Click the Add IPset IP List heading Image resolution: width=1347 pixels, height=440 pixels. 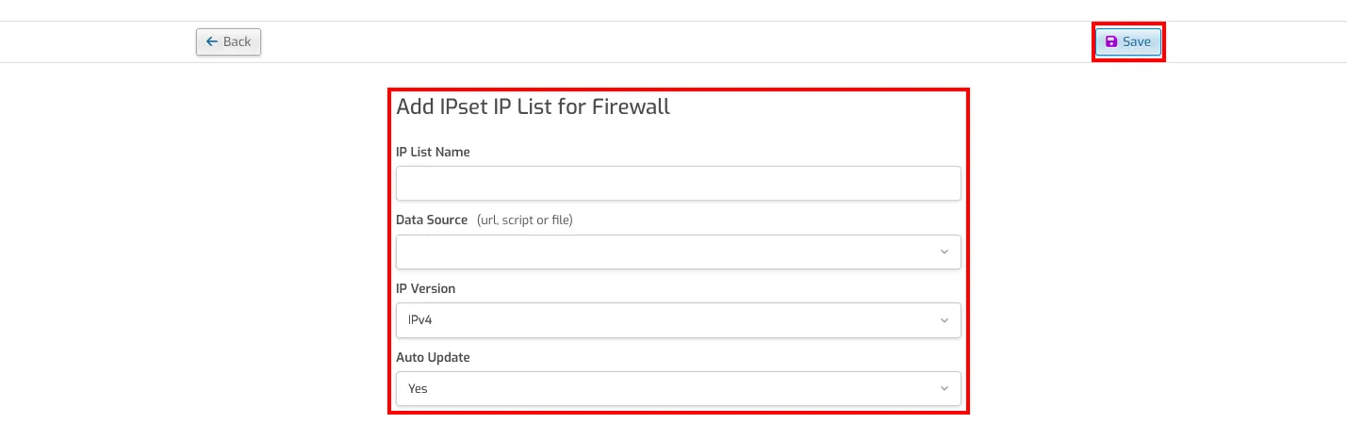coord(533,106)
